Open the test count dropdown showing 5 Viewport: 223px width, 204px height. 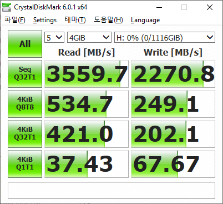[x=54, y=37]
